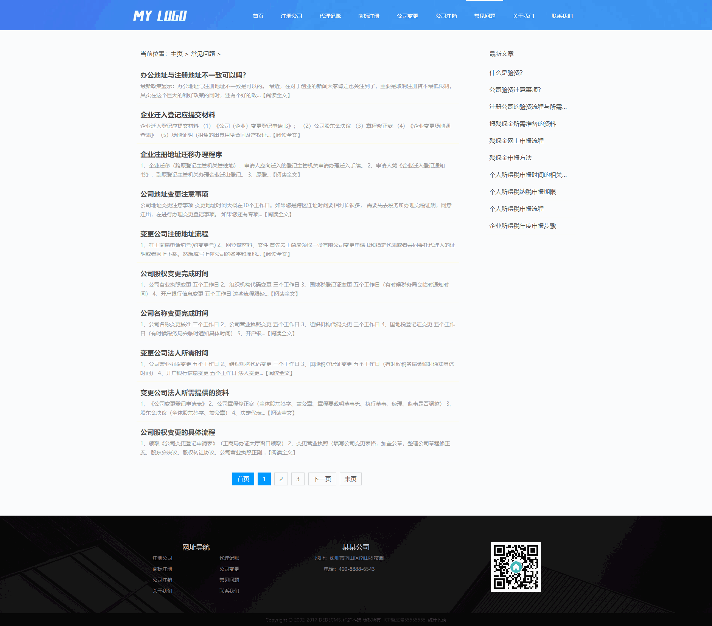The image size is (712, 626).
Task: Open the 首页 nav menu item
Action: click(x=258, y=16)
